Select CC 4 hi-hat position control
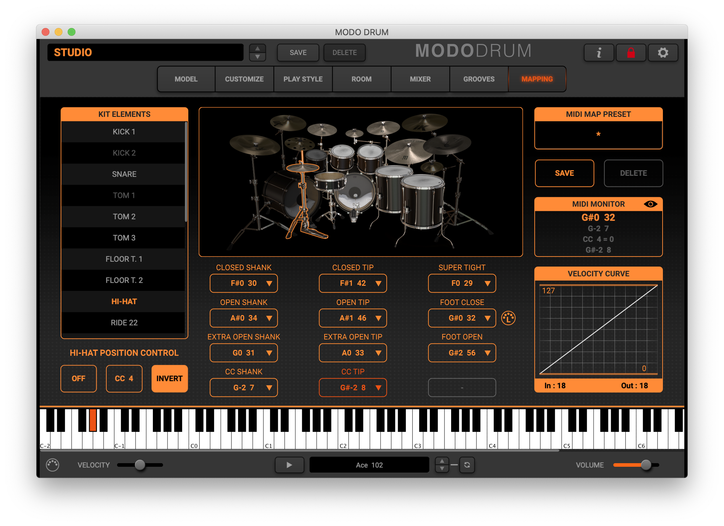Viewport: 724px width, 526px height. coord(124,379)
